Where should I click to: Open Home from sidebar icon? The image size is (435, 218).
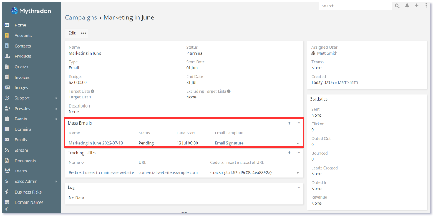(x=7, y=25)
